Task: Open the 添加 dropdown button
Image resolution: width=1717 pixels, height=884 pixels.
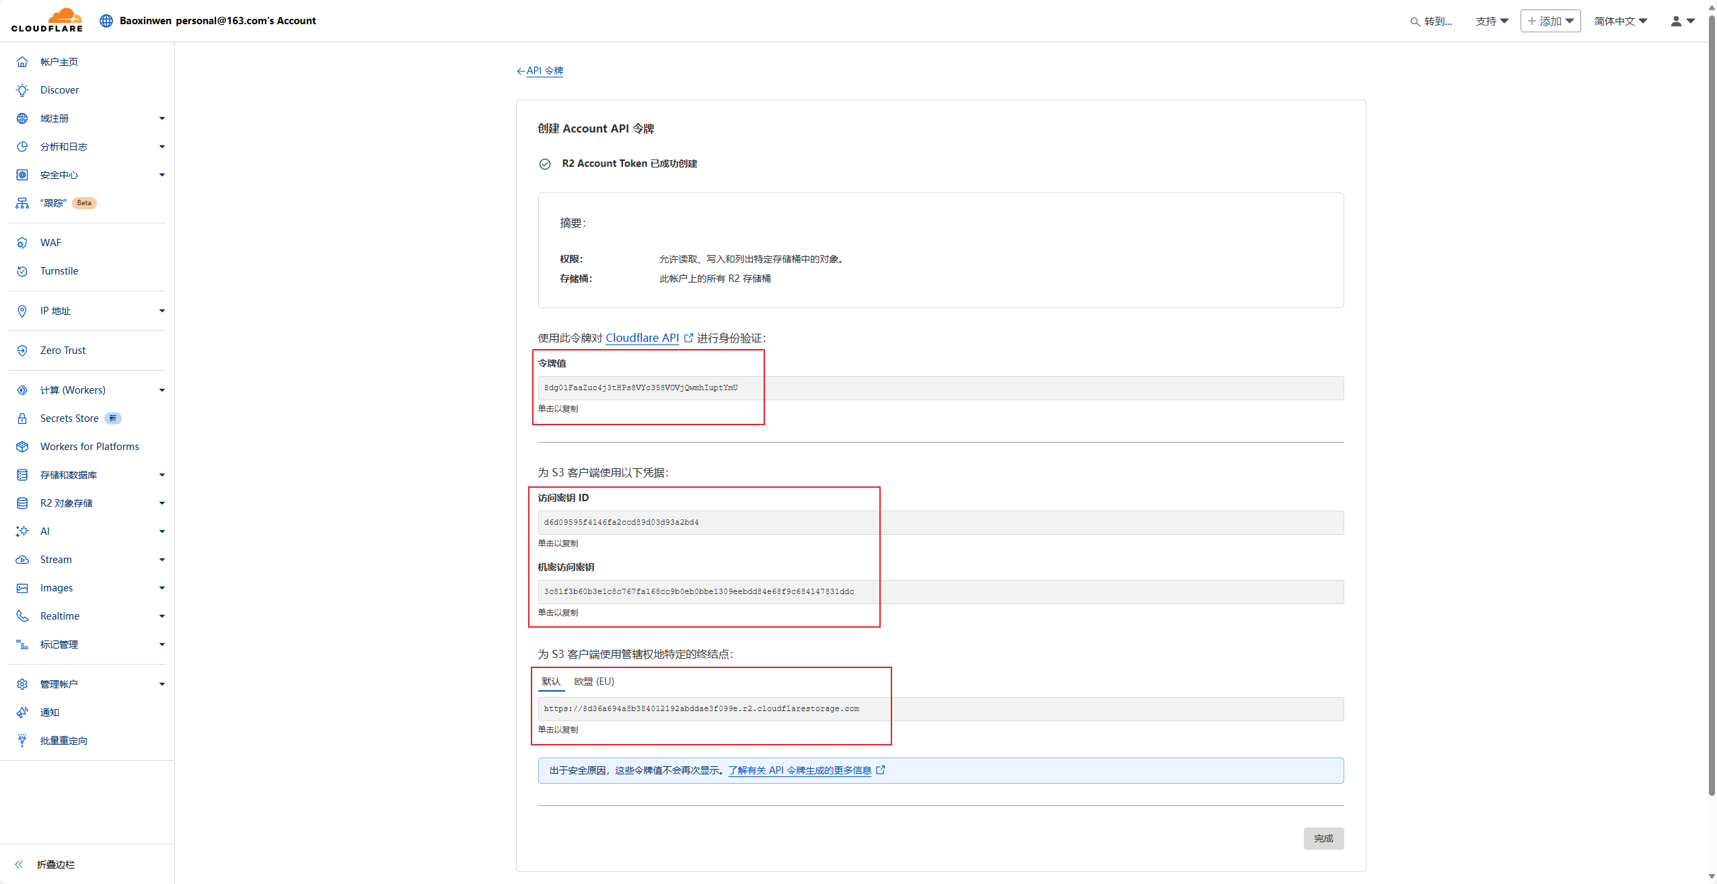Action: (1550, 22)
